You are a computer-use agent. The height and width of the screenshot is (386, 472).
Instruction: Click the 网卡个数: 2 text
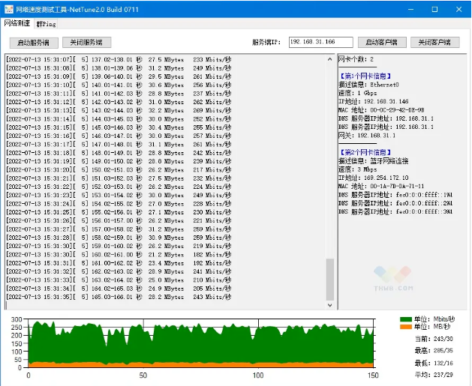click(356, 59)
